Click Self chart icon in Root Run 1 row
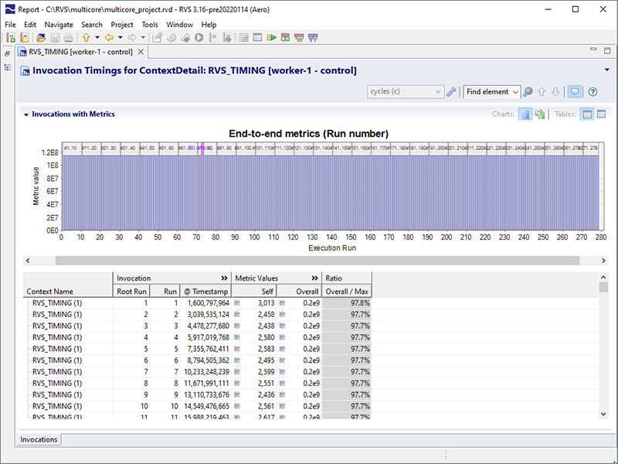This screenshot has width=618, height=464. (x=237, y=303)
